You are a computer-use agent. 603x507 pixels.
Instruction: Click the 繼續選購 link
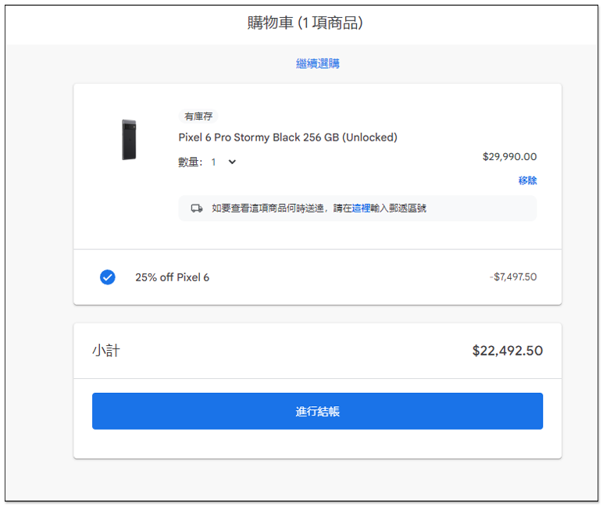tap(318, 63)
